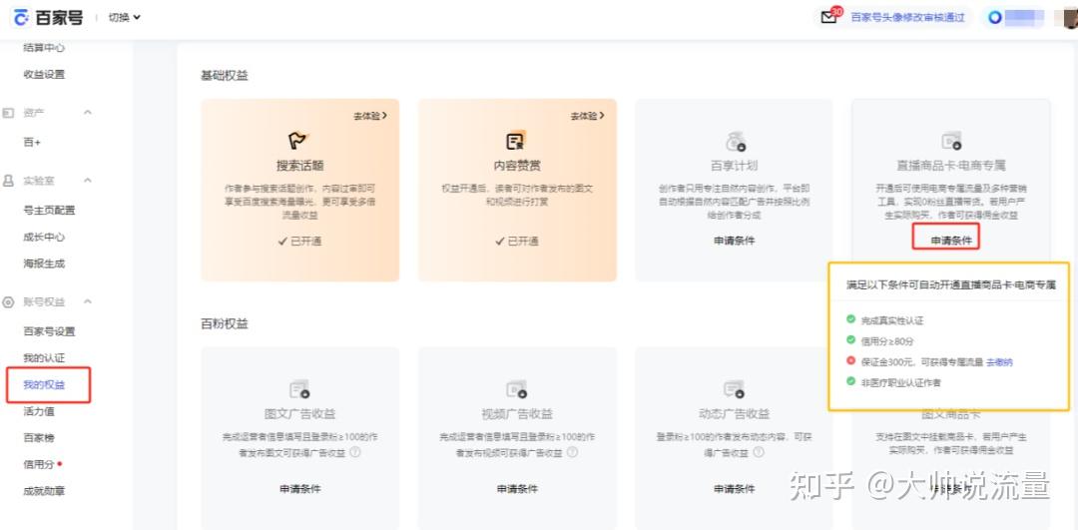
Task: Open 活力值 in sidebar
Action: (x=39, y=412)
